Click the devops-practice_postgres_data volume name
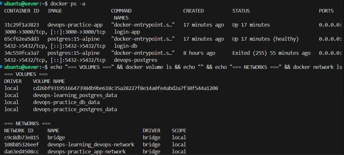344x155 pixels. point(75,109)
